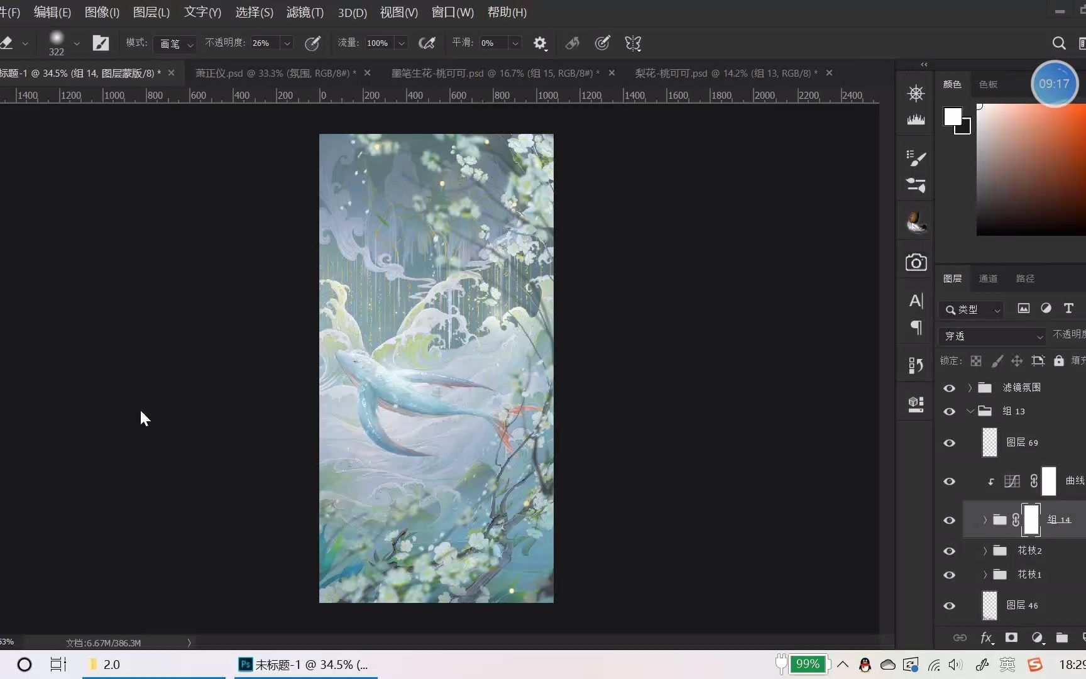Open the glyphs panel icon
This screenshot has width=1086, height=679.
click(x=916, y=365)
